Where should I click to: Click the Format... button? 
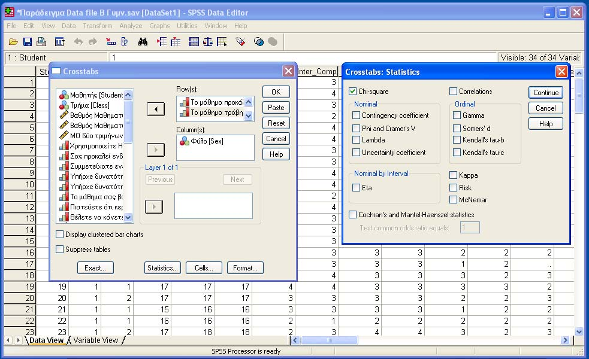(x=245, y=268)
